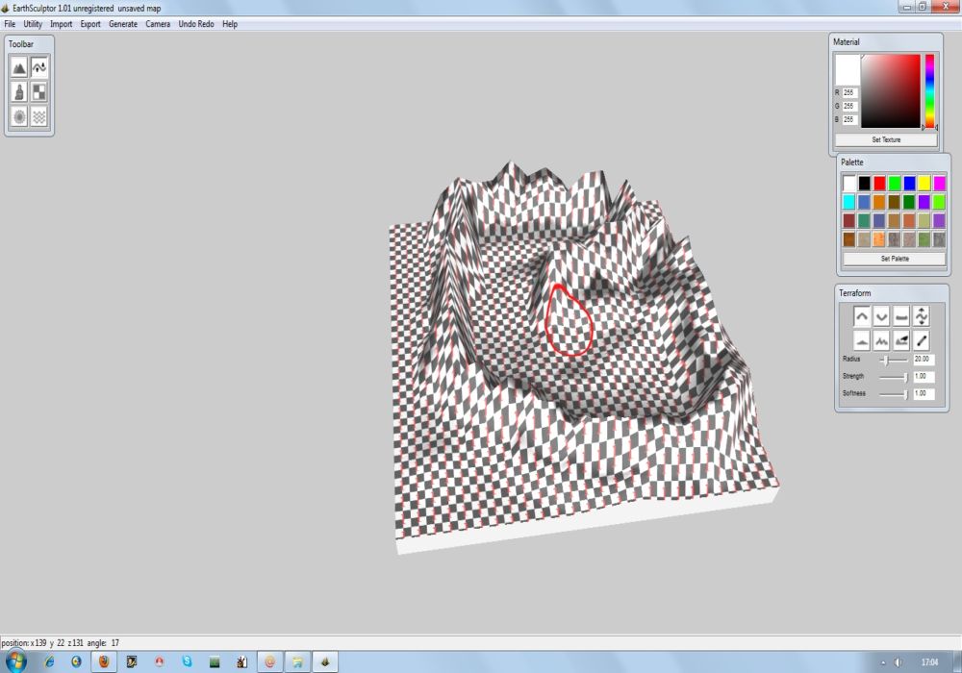Click the Set Palette button
Image resolution: width=962 pixels, height=673 pixels.
[x=894, y=259]
